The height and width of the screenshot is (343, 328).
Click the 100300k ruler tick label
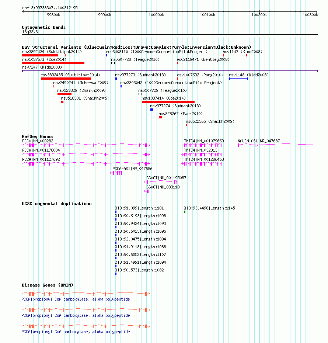point(310,15)
